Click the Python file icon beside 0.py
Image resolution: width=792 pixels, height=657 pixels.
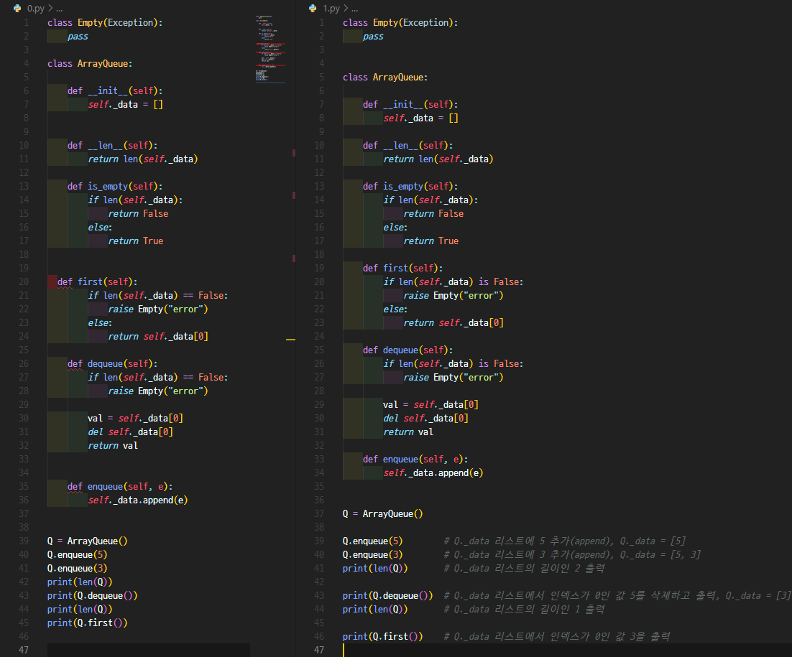18,8
